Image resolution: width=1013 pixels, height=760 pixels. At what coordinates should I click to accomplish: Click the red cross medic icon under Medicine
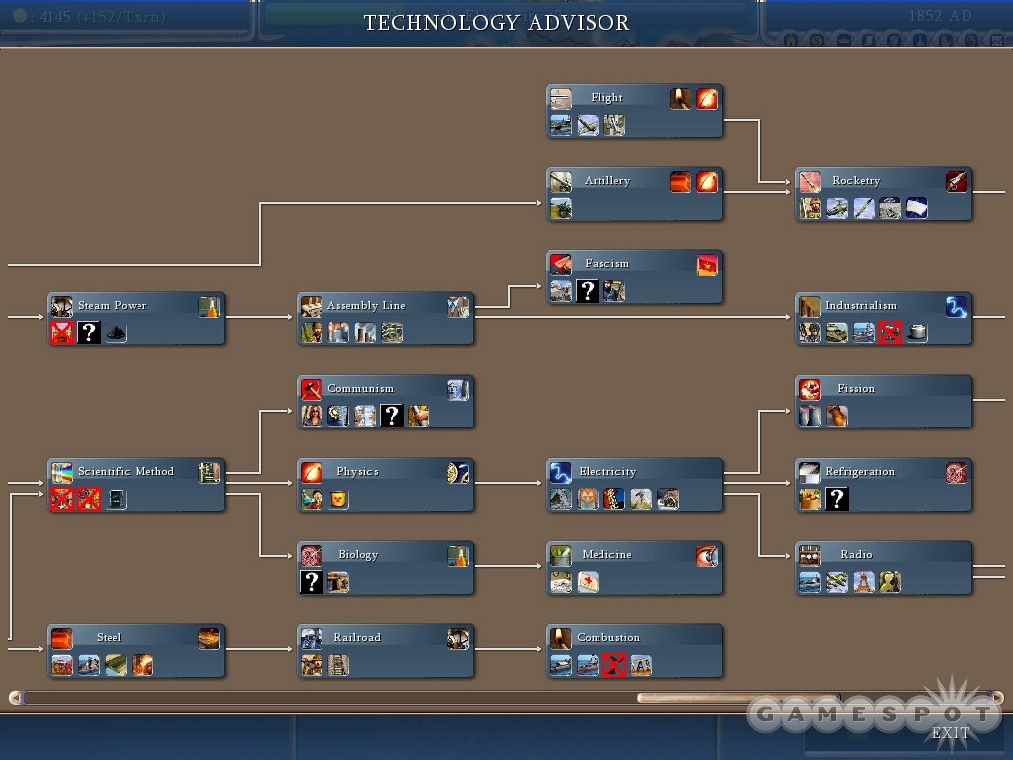[x=588, y=582]
